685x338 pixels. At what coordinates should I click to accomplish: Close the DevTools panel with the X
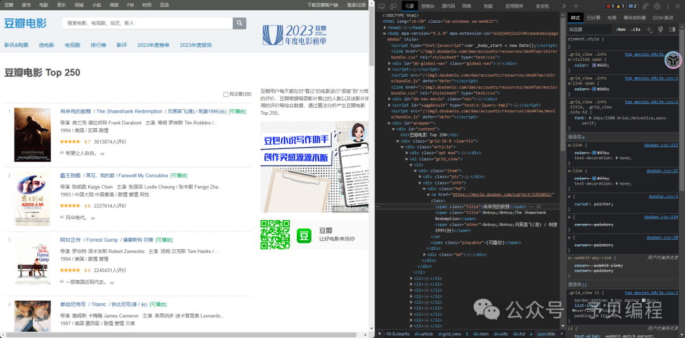pos(679,6)
